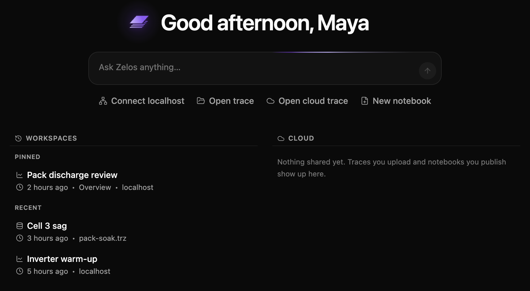
Task: Click the chart icon beside Pack discharge review
Action: (19, 175)
